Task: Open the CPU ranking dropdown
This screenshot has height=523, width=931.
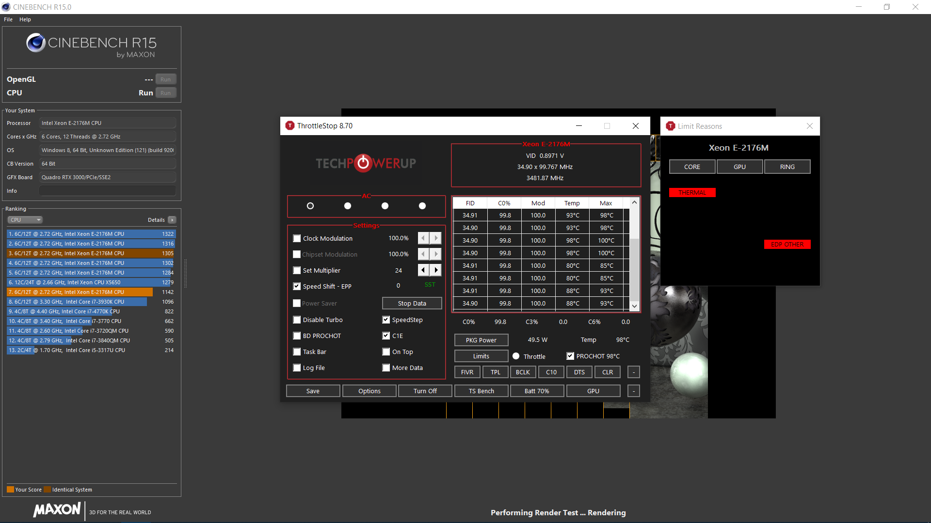Action: 25,220
